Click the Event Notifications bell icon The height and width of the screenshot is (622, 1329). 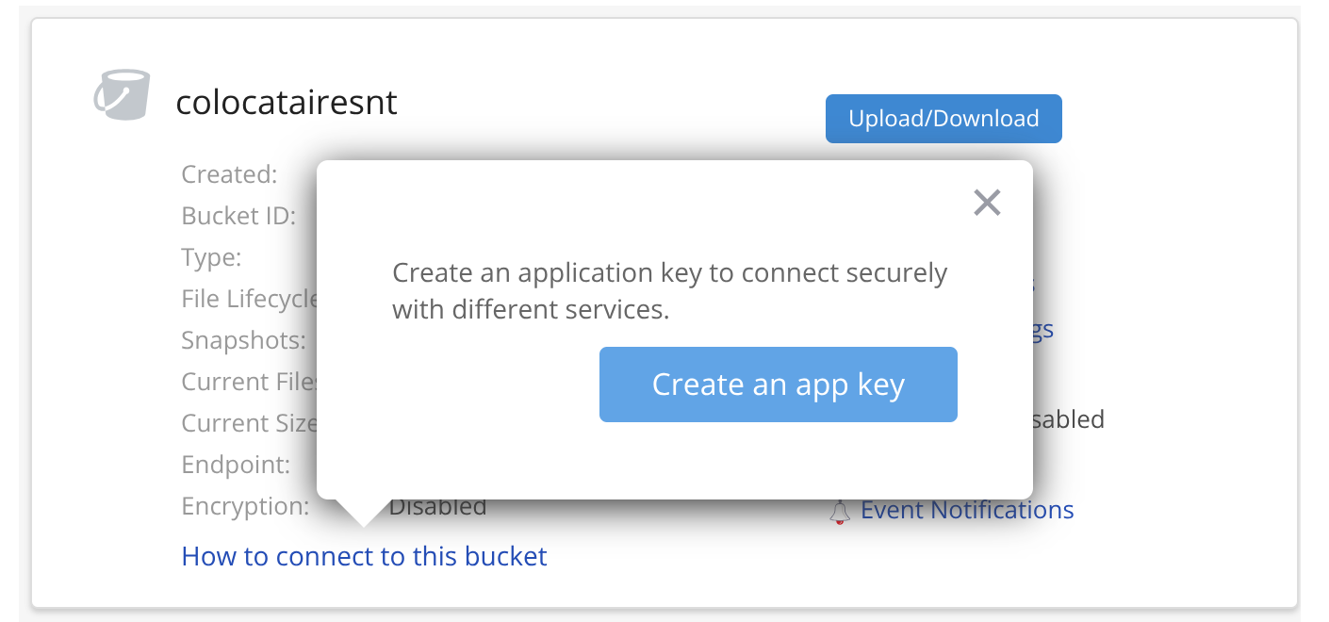pyautogui.click(x=842, y=510)
